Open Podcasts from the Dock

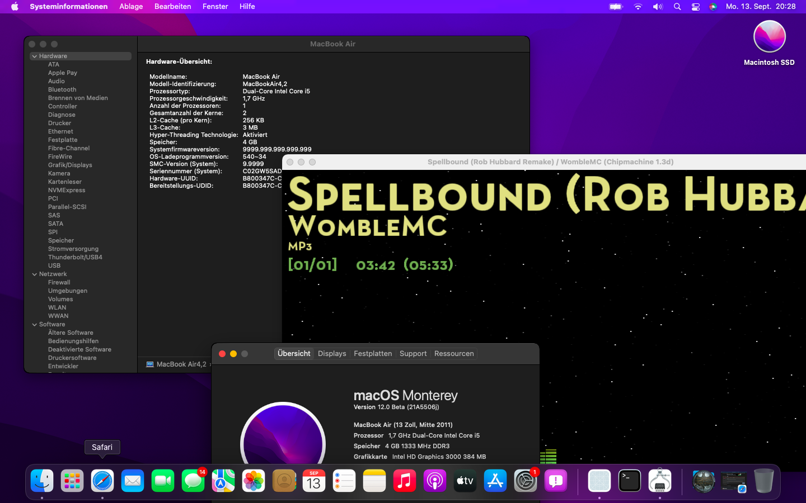coord(435,481)
